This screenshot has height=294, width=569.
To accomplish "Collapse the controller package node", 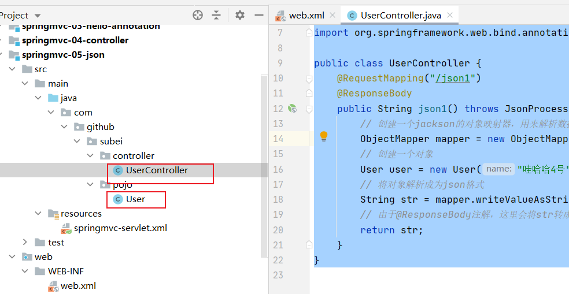I will (x=90, y=155).
